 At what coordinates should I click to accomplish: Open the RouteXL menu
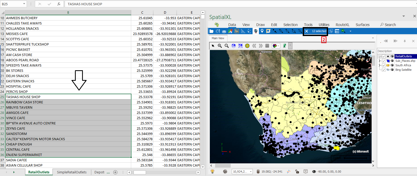pos(342,25)
